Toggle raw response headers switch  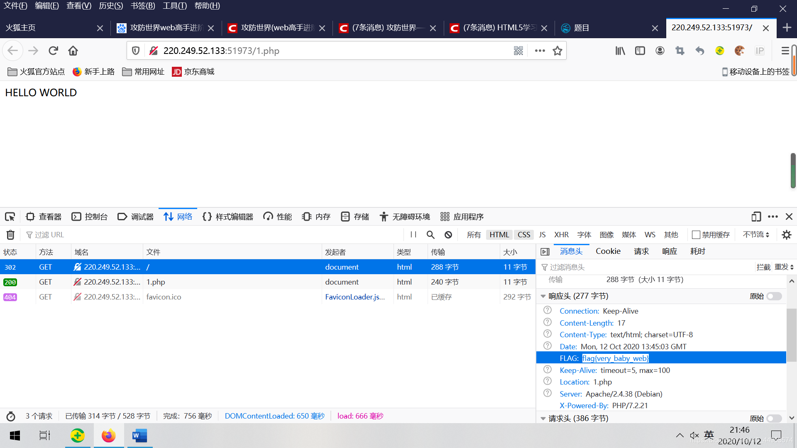[x=774, y=296]
